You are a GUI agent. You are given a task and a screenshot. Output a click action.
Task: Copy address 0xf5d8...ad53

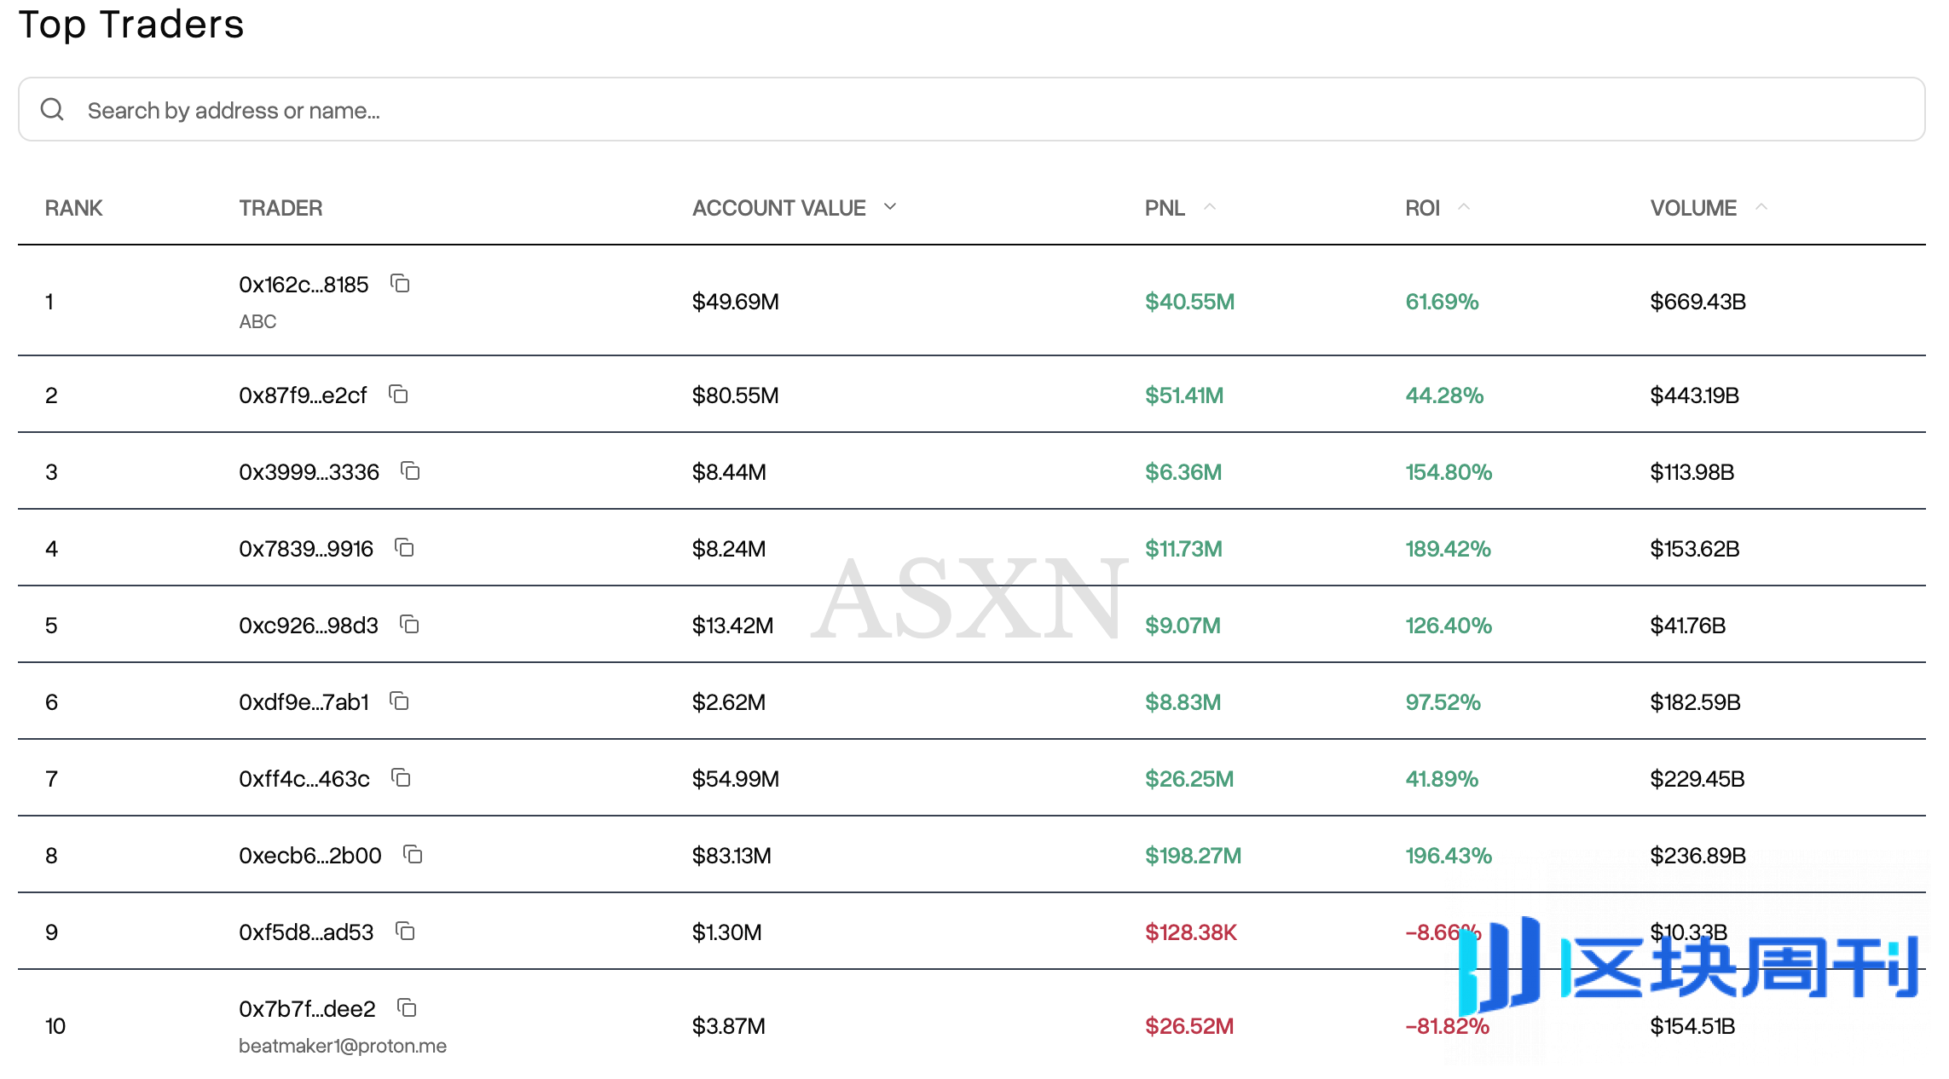tap(405, 932)
